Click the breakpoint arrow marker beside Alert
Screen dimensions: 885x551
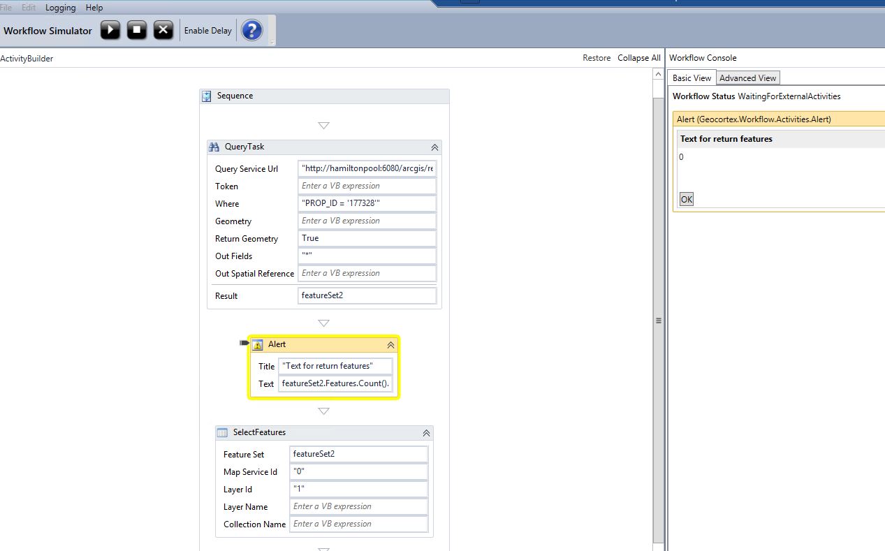click(x=244, y=343)
